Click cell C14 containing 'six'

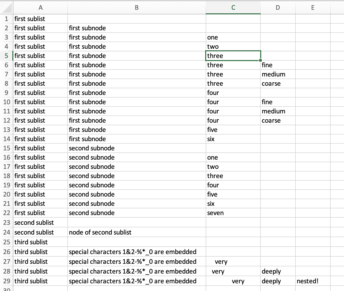click(x=233, y=139)
